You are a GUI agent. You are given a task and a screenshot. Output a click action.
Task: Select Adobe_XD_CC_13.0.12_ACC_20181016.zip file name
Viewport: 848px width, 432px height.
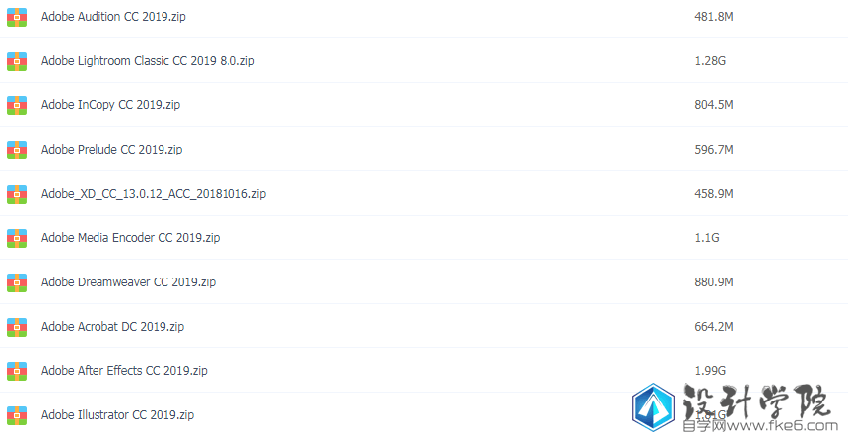(154, 194)
